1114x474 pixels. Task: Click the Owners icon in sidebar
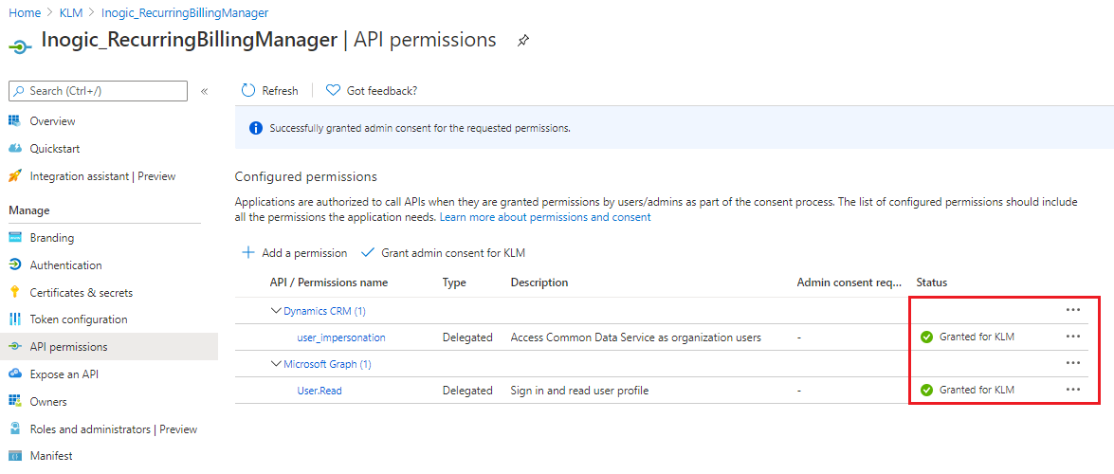click(15, 402)
